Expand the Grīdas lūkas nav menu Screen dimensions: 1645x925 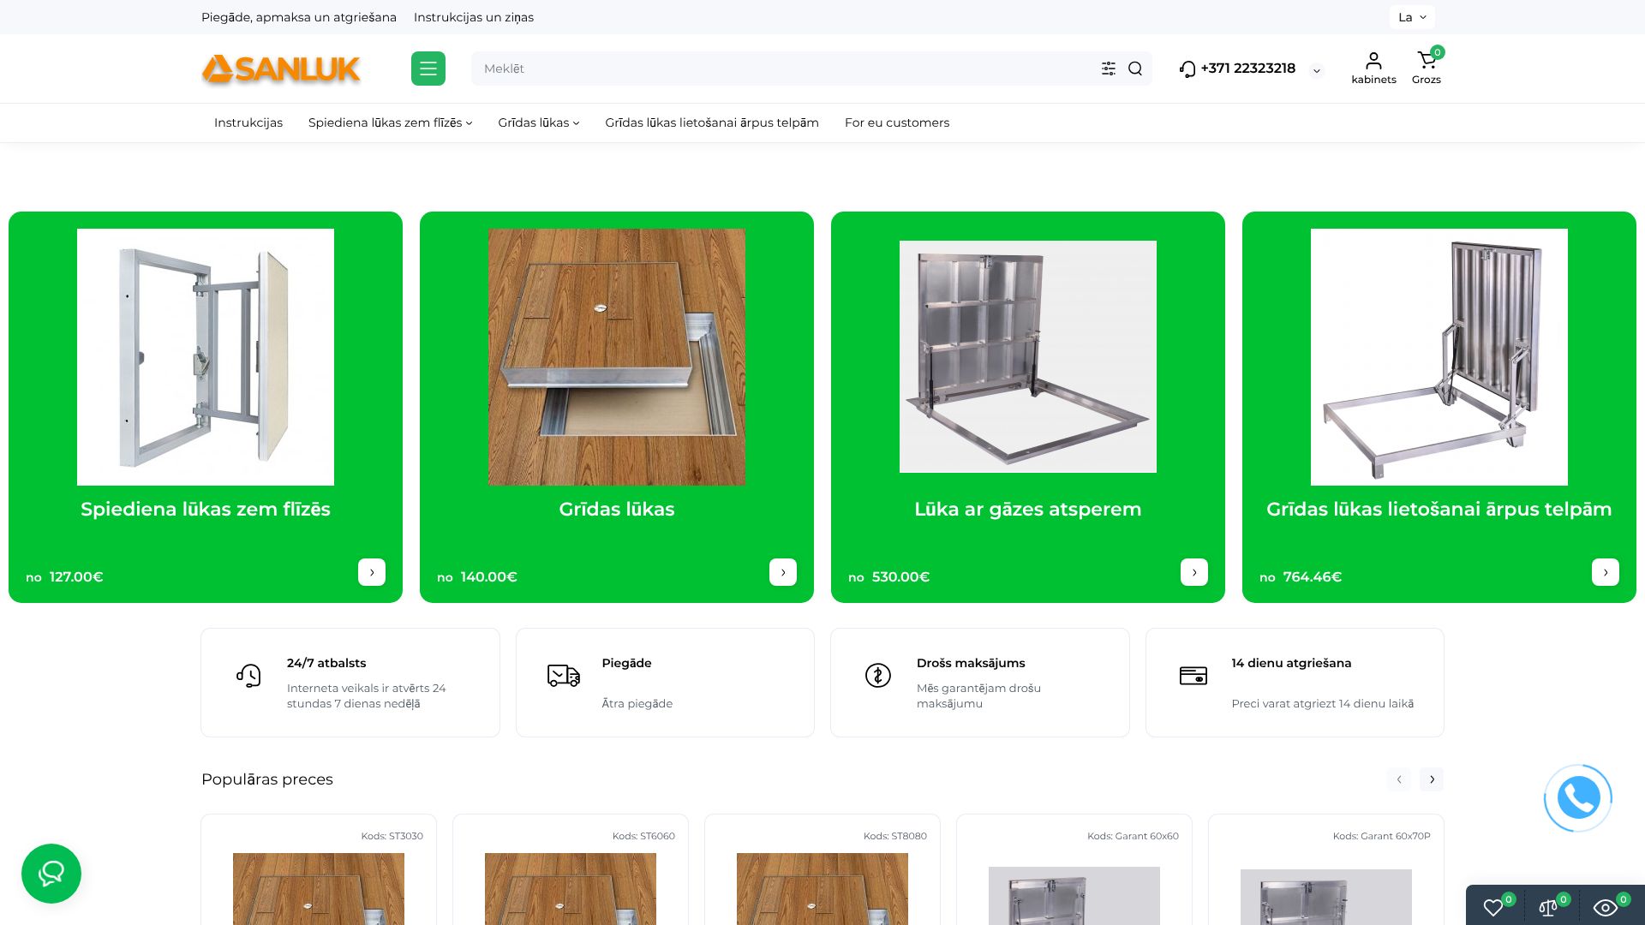coord(538,122)
